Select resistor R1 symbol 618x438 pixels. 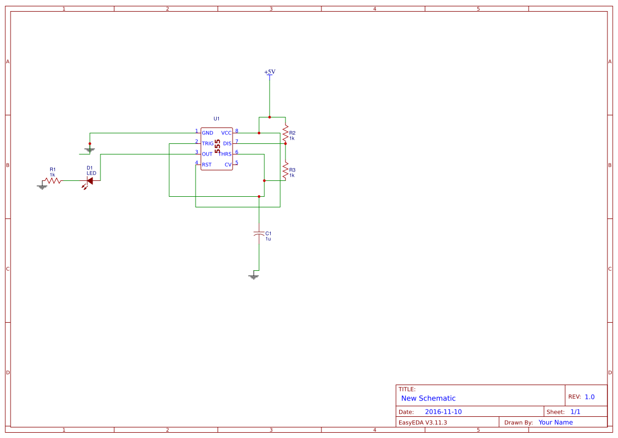tap(52, 180)
